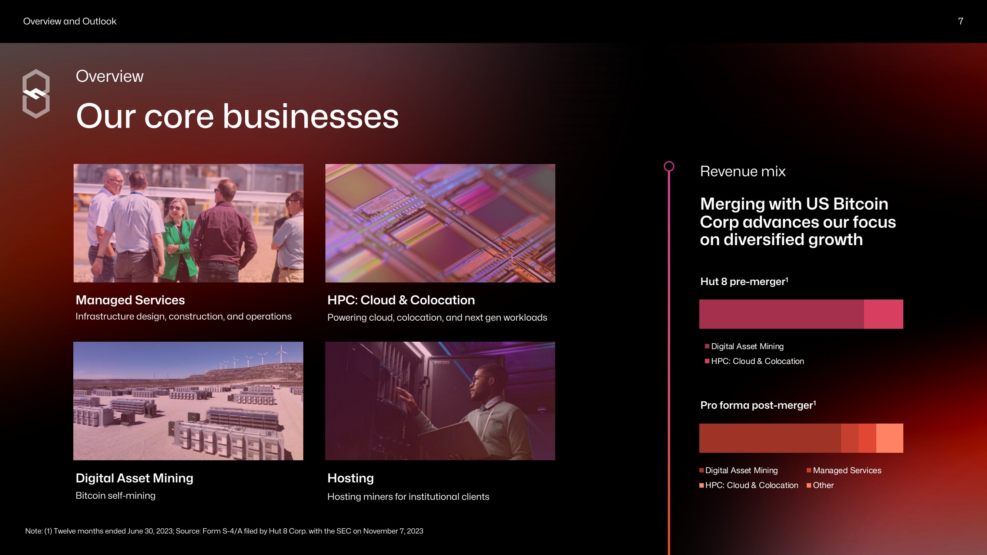The height and width of the screenshot is (555, 987).
Task: Click the Managed Services legend square
Action: [809, 470]
